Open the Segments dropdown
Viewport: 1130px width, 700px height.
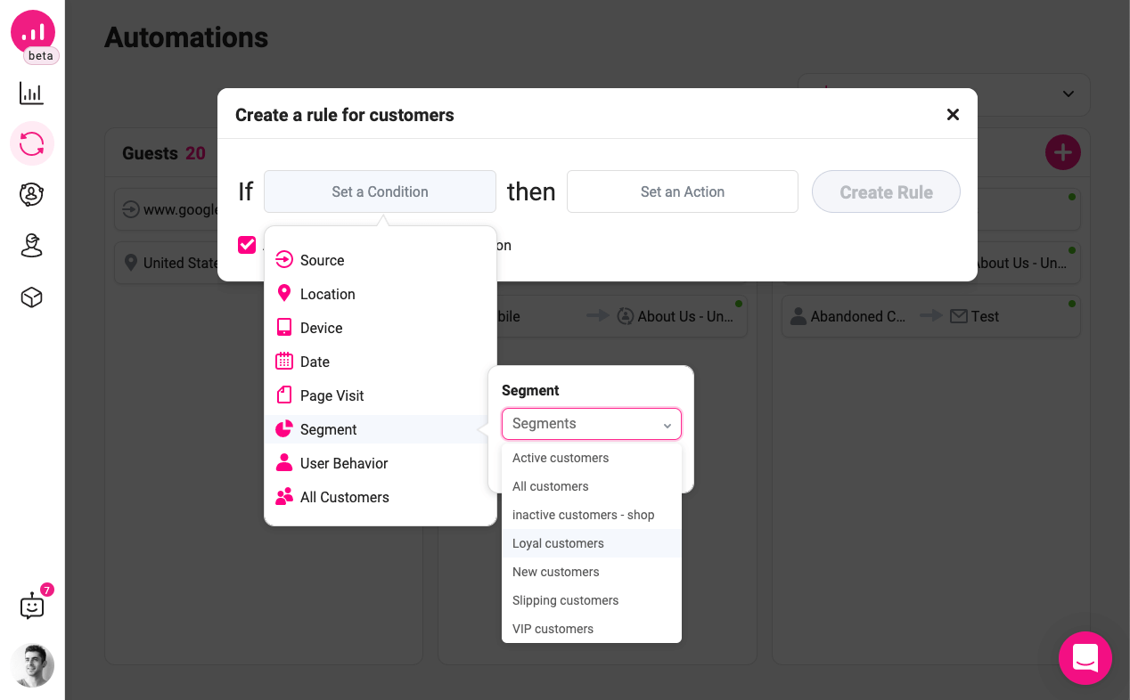(x=592, y=424)
